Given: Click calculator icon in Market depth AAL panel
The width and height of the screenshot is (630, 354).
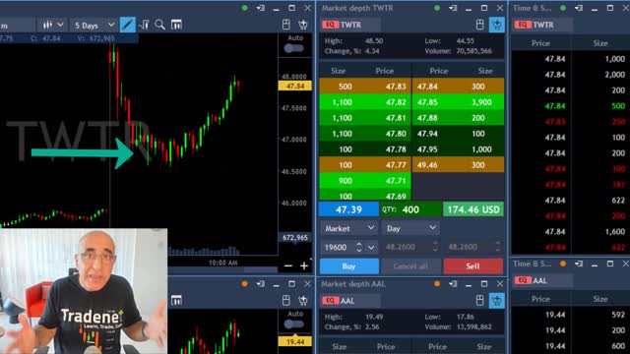Looking at the screenshot, I should click(479, 301).
